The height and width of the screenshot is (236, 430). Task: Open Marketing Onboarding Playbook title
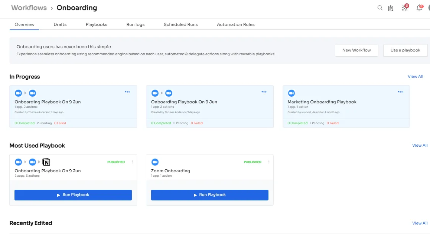tap(322, 102)
